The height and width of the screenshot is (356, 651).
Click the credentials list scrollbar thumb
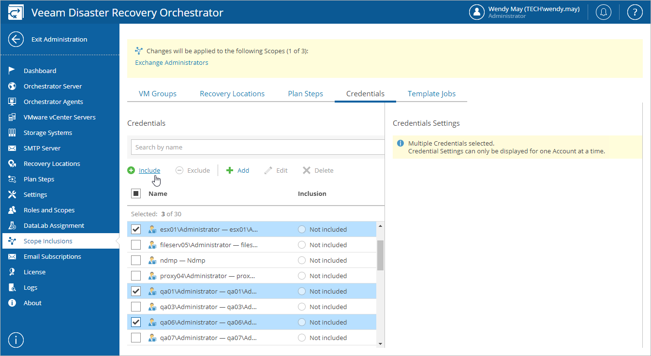pos(380,255)
